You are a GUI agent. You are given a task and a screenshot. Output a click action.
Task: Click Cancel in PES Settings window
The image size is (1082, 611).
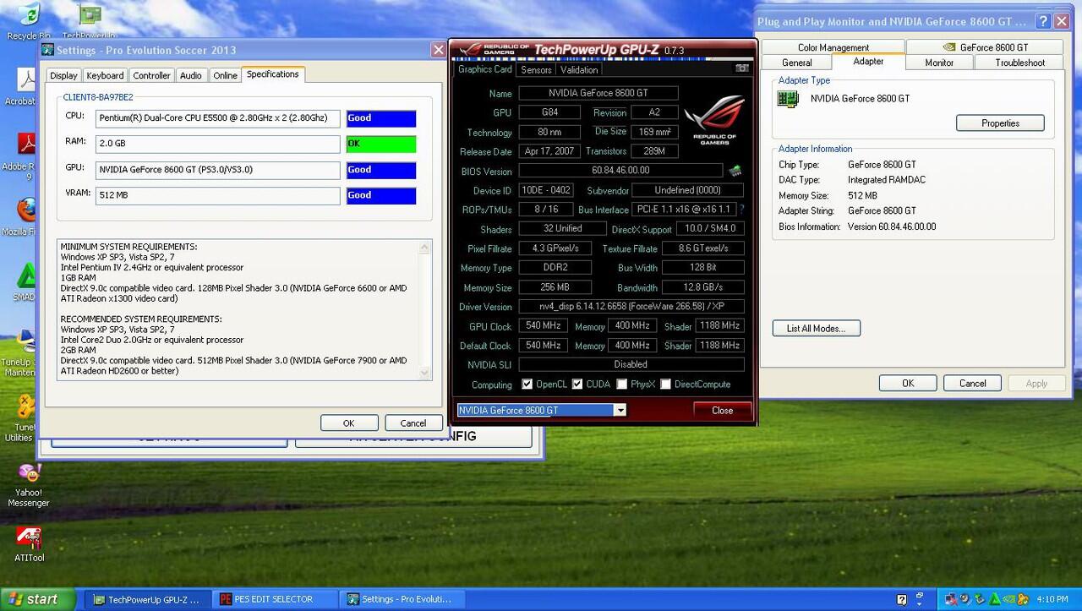point(413,423)
